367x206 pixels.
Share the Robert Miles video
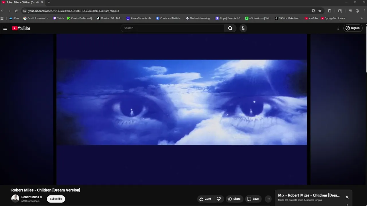pos(234,199)
